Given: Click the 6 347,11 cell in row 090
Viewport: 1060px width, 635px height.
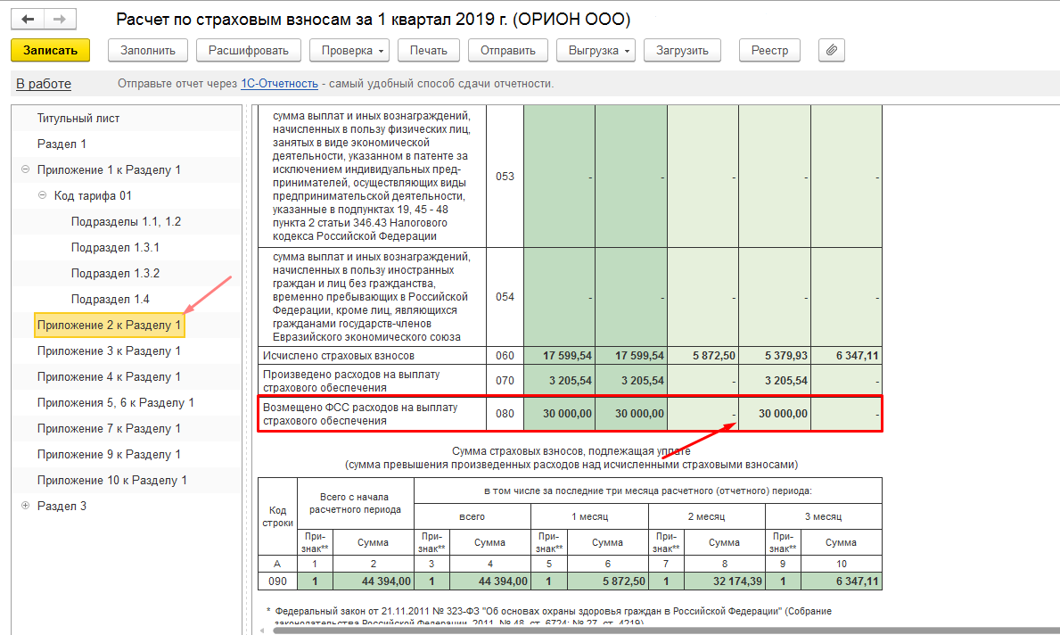Looking at the screenshot, I should click(x=841, y=581).
